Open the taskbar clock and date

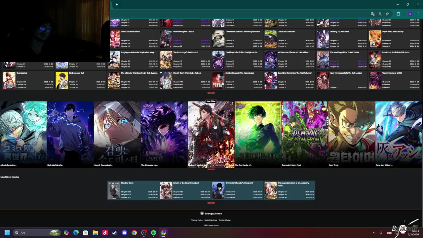[413, 233]
